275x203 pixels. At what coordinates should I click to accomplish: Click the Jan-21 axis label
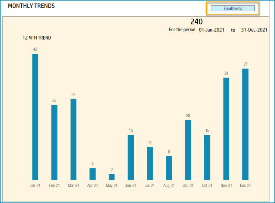[35, 185]
